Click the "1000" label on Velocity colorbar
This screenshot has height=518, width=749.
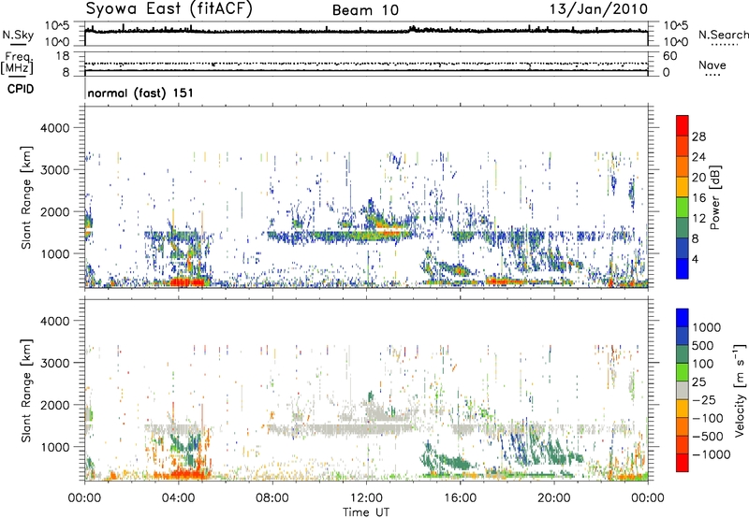tap(707, 327)
